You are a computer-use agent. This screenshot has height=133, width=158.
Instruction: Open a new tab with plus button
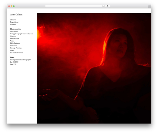[x=150, y=7]
